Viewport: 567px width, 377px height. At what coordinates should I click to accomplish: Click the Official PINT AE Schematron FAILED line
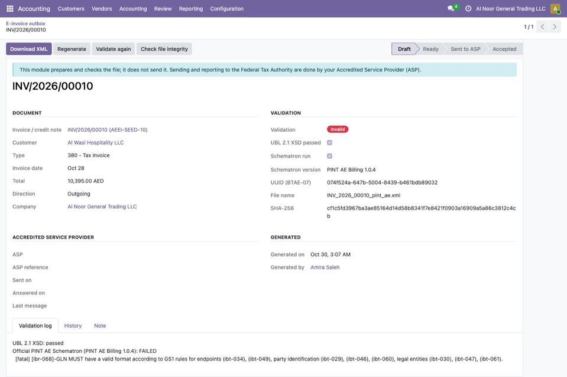pos(85,351)
